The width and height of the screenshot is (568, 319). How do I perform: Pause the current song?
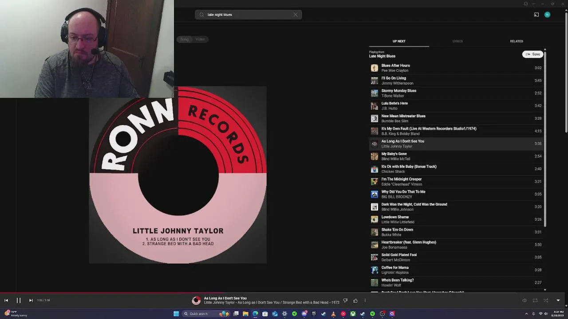[x=19, y=300]
